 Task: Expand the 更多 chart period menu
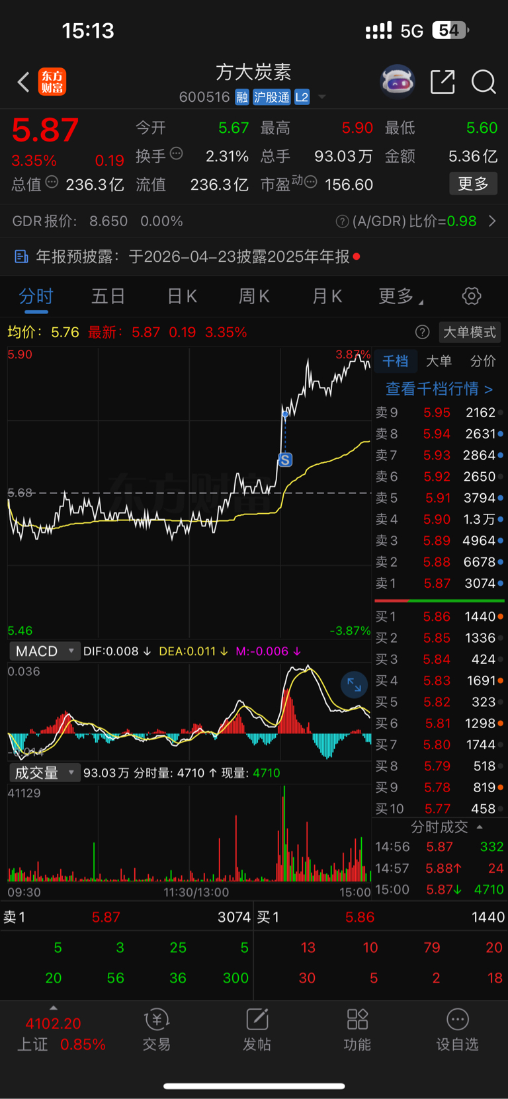[x=400, y=296]
